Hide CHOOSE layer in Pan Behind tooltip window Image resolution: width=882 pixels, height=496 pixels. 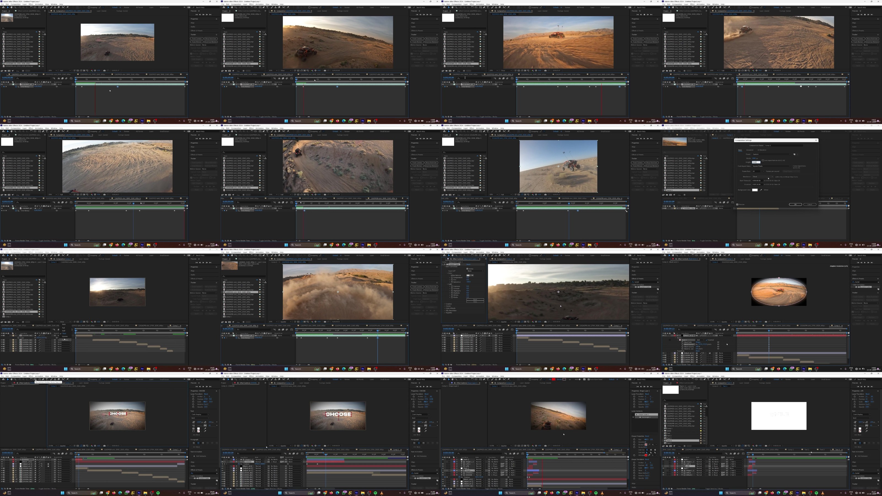[x=2, y=460]
